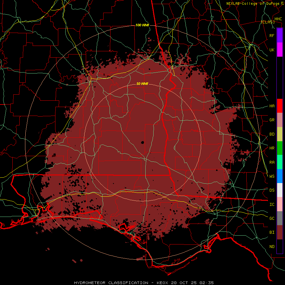Viewport: 285px width, 285px height.
Task: Click the DS white legend swatch
Action: pos(280,190)
